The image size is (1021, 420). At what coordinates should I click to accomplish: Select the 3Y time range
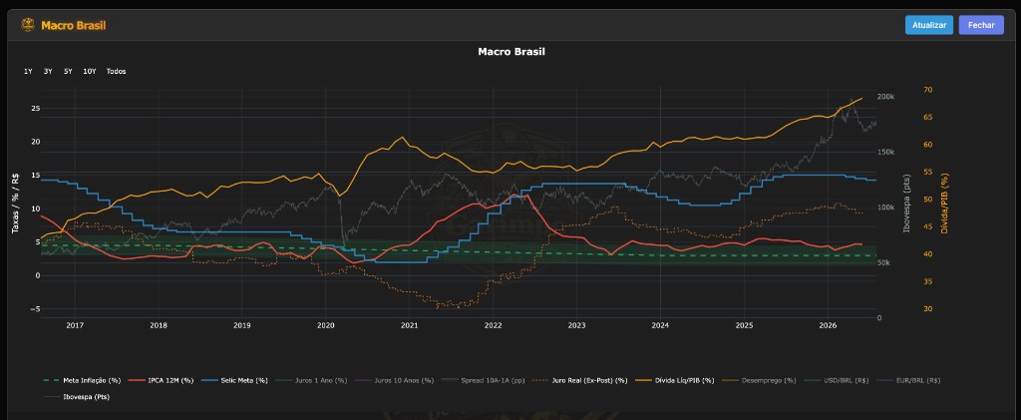pyautogui.click(x=48, y=72)
